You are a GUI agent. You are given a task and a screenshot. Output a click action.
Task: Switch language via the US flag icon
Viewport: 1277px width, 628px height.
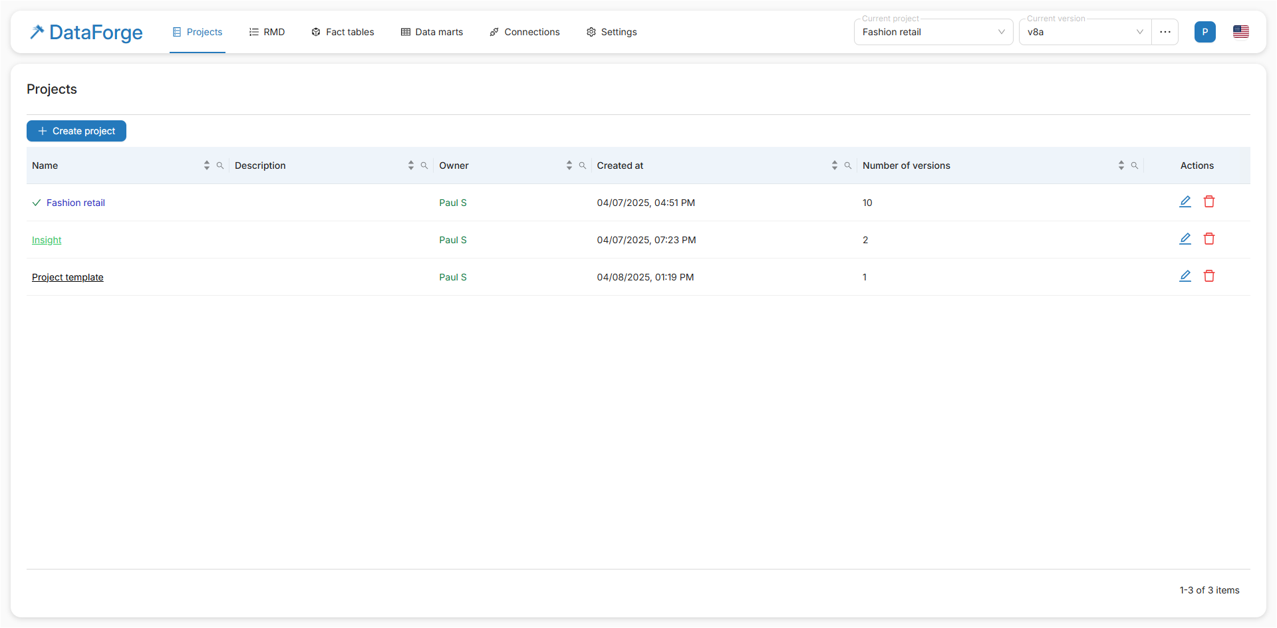[1240, 32]
